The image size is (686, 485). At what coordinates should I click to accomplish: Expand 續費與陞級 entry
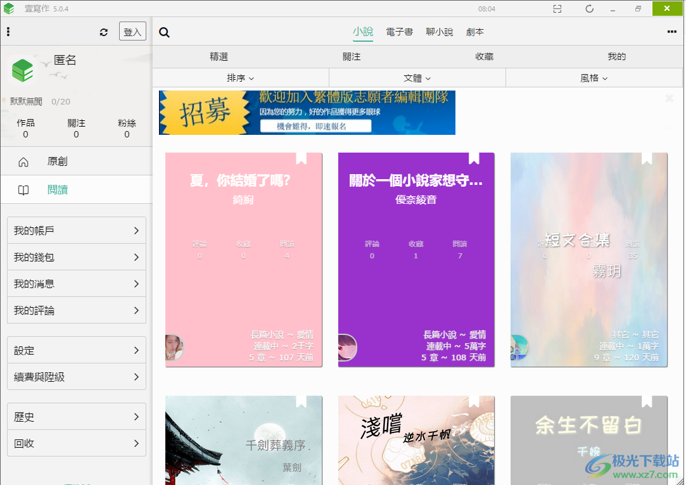(77, 377)
